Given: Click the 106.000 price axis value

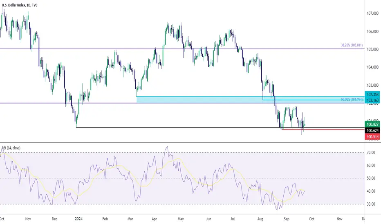Looking at the screenshot, I should pos(372,31).
